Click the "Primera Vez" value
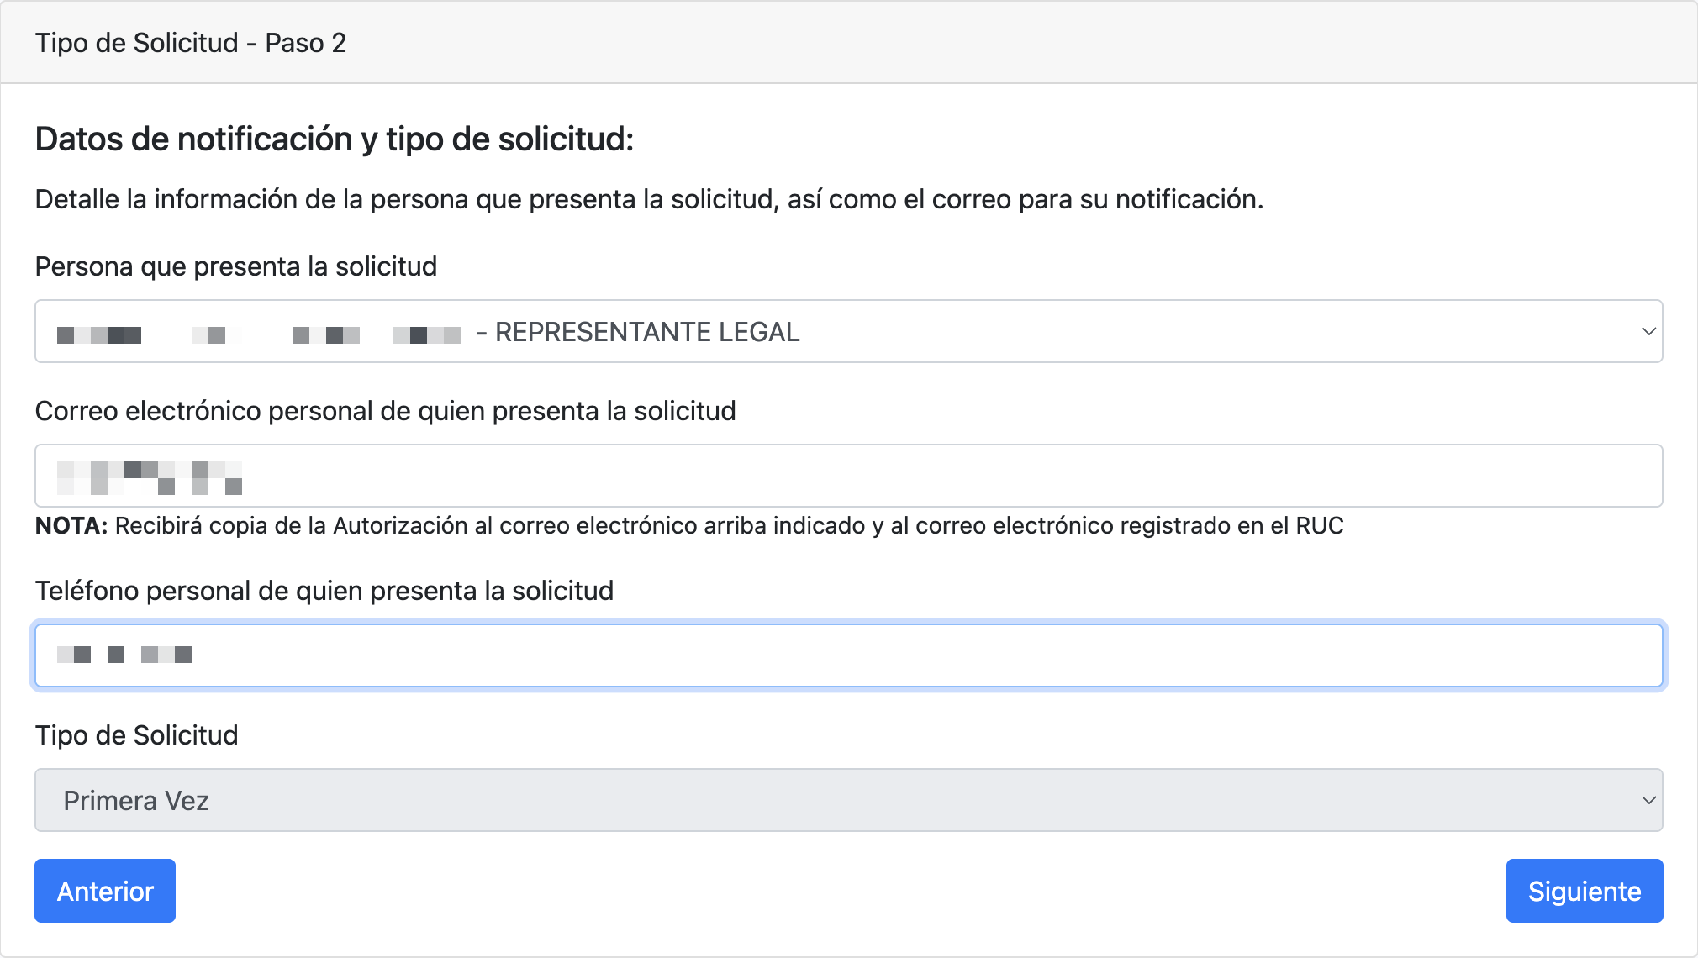 pyautogui.click(x=135, y=800)
